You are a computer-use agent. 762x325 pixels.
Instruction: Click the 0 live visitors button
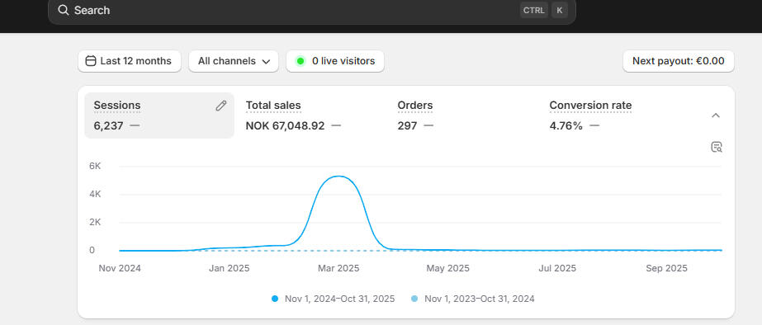pos(335,61)
